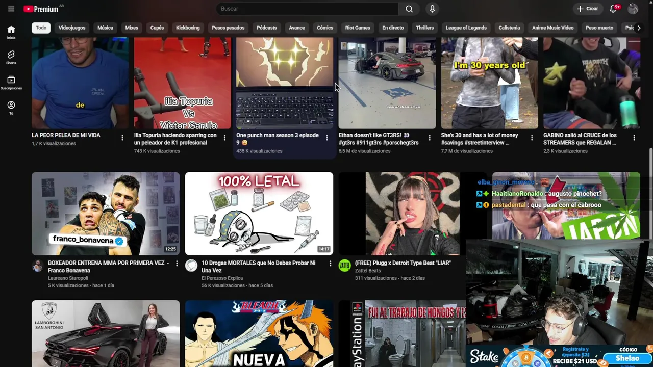Screen dimensions: 653x367
Task: Open the hamburger guide menu
Action: click(11, 9)
